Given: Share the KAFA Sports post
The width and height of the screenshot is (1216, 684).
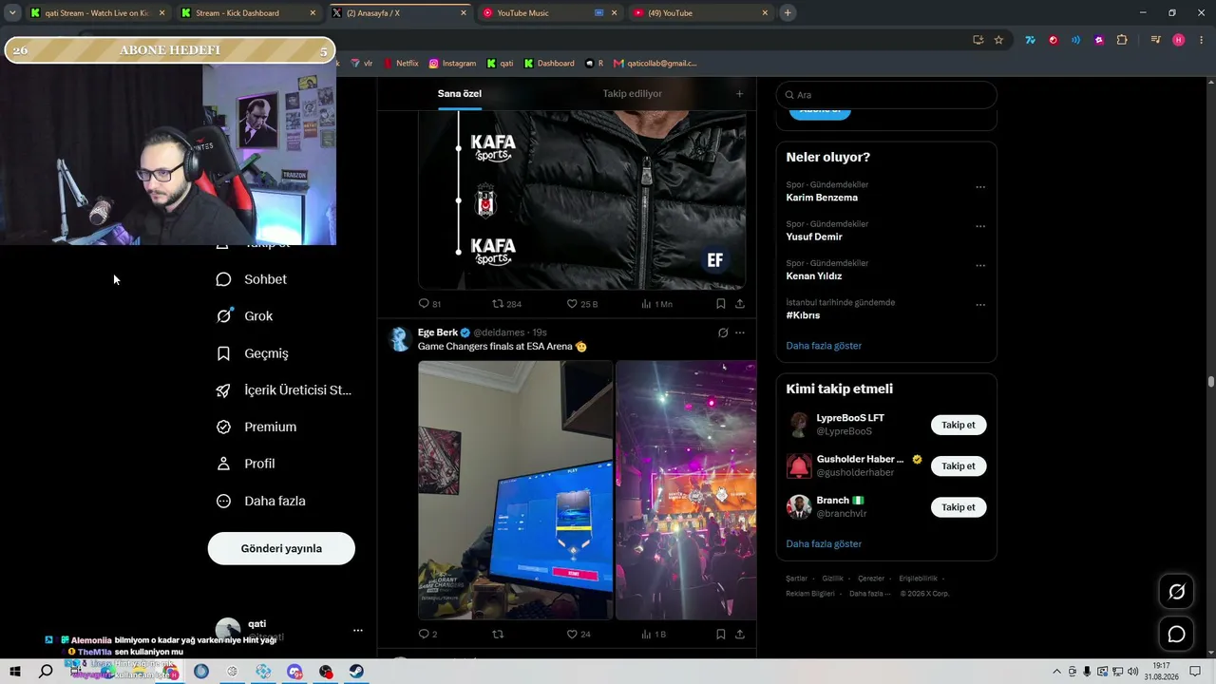Looking at the screenshot, I should [739, 304].
